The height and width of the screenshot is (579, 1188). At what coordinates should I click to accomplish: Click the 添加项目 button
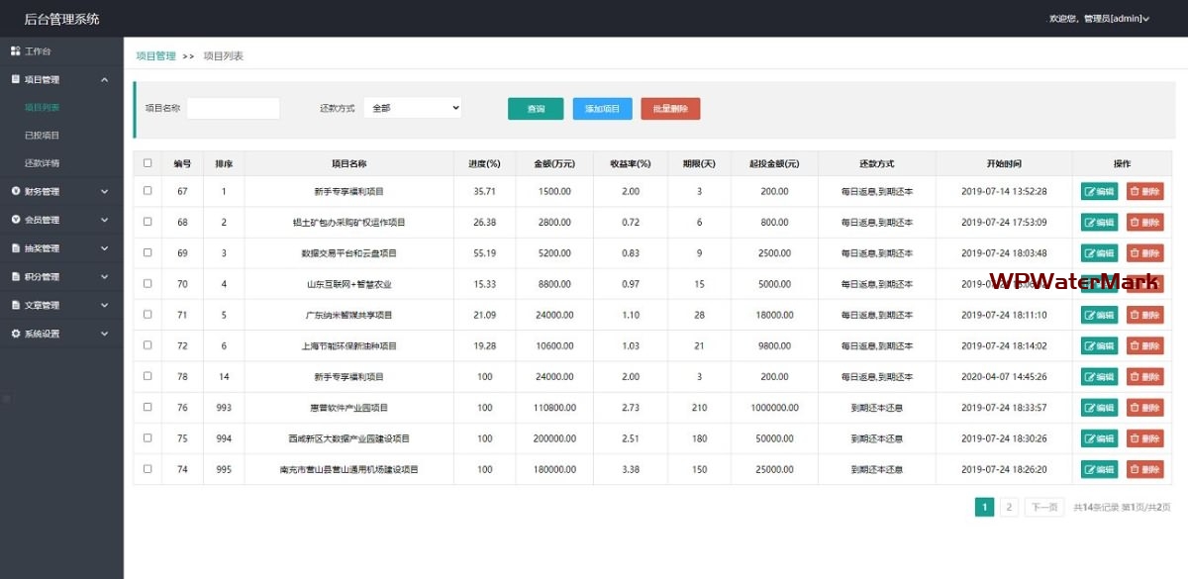coord(602,109)
